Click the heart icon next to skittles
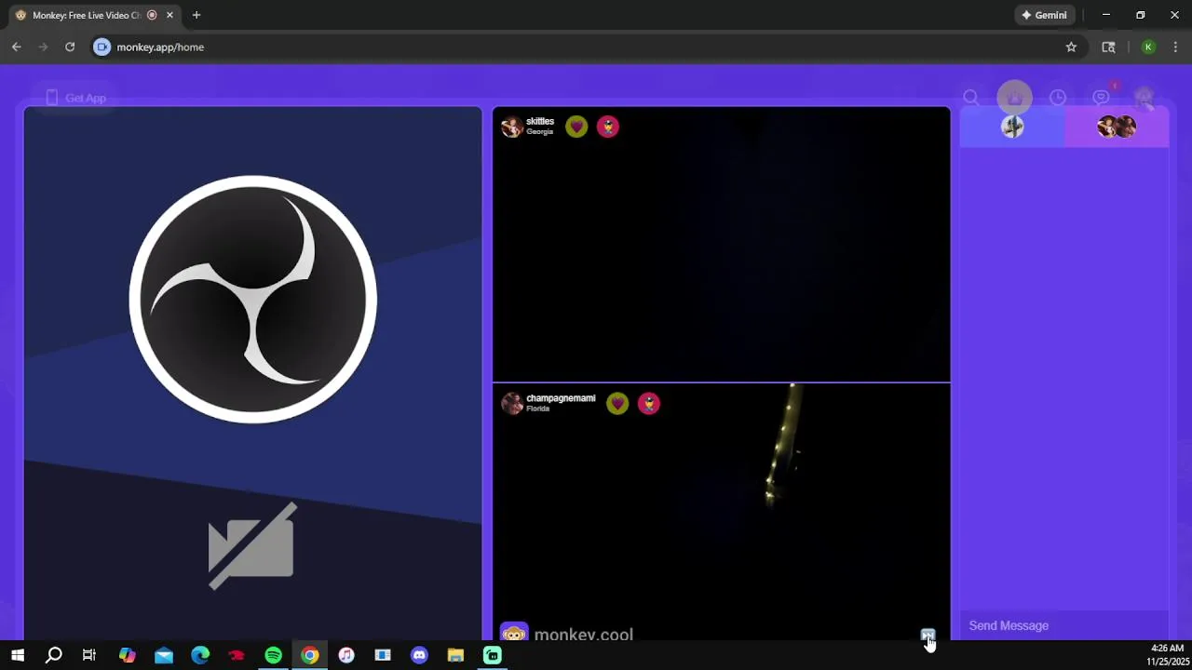 [x=576, y=127]
